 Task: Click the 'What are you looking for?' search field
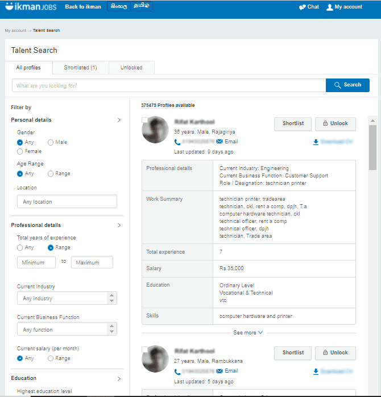[169, 85]
